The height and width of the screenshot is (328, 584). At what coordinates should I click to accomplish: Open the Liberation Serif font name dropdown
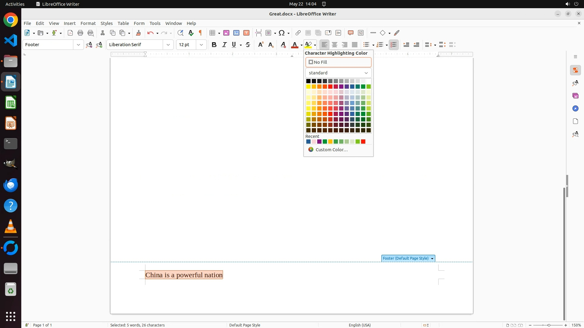pyautogui.click(x=168, y=45)
